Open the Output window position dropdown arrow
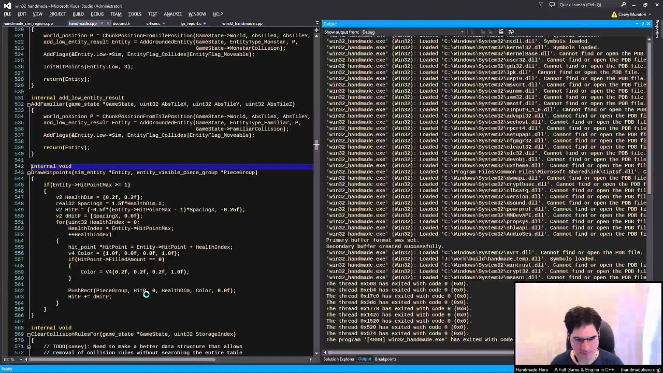 pos(637,24)
